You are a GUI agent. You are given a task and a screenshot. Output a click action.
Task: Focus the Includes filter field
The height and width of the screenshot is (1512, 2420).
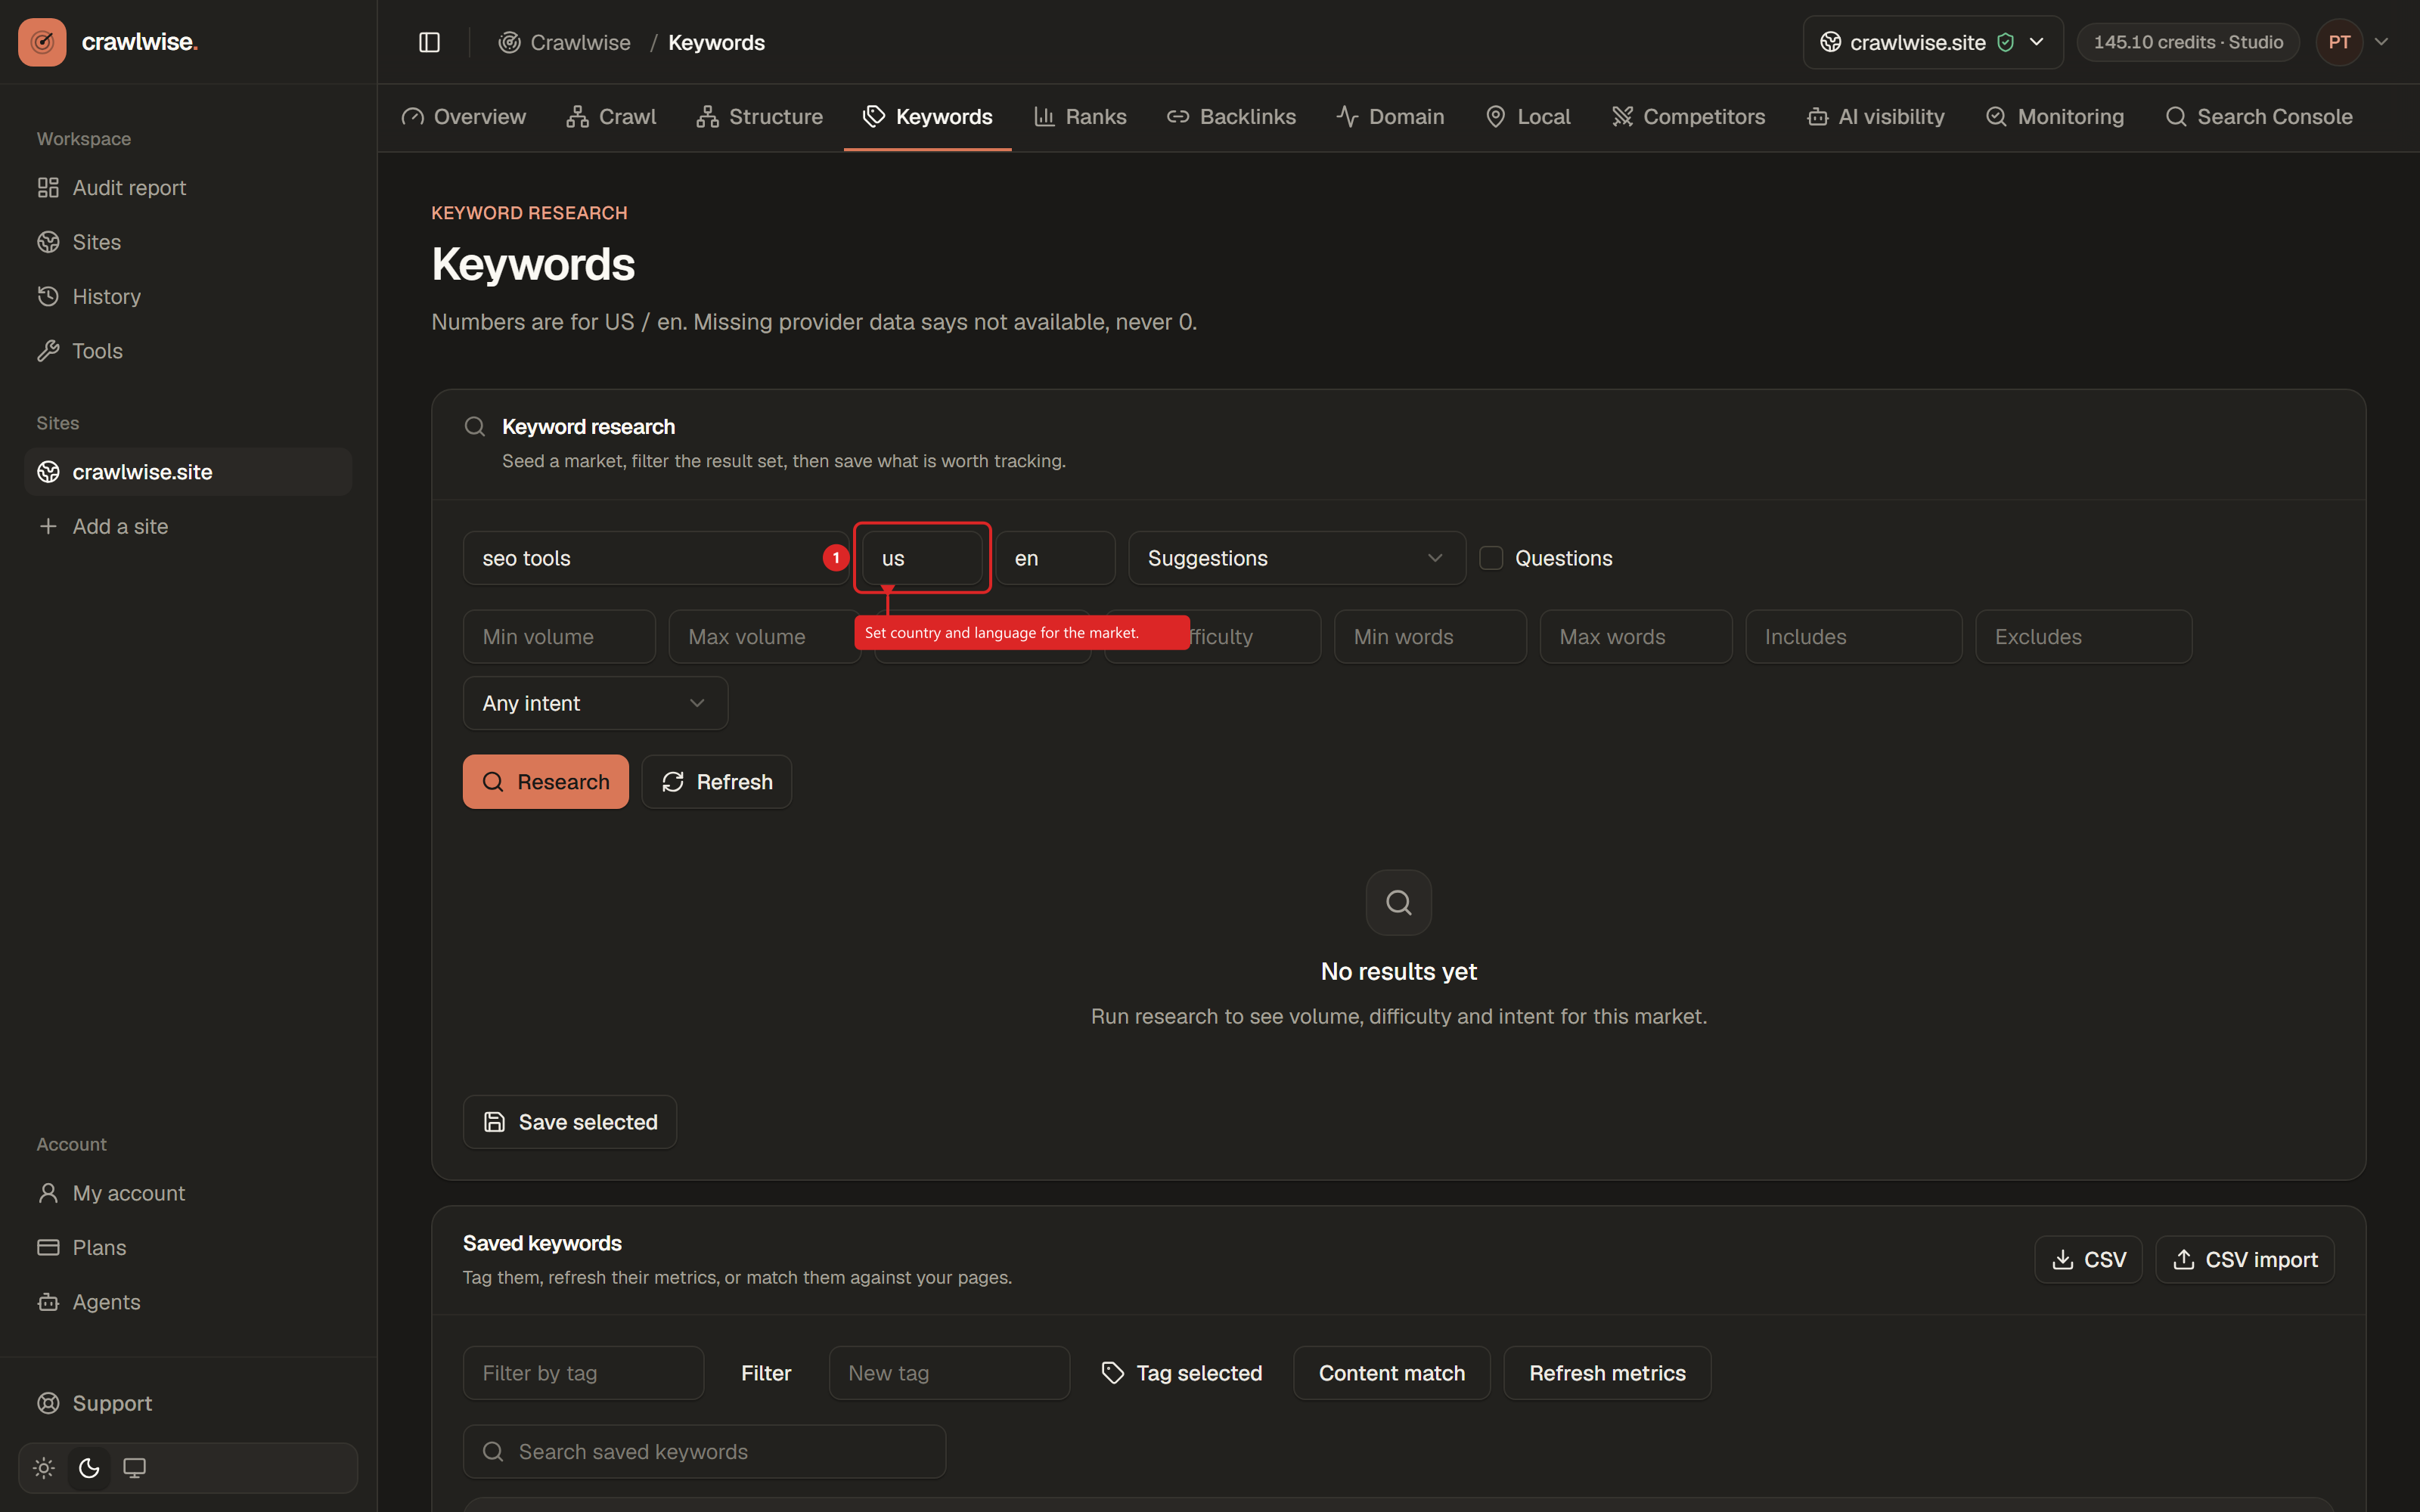click(1854, 637)
